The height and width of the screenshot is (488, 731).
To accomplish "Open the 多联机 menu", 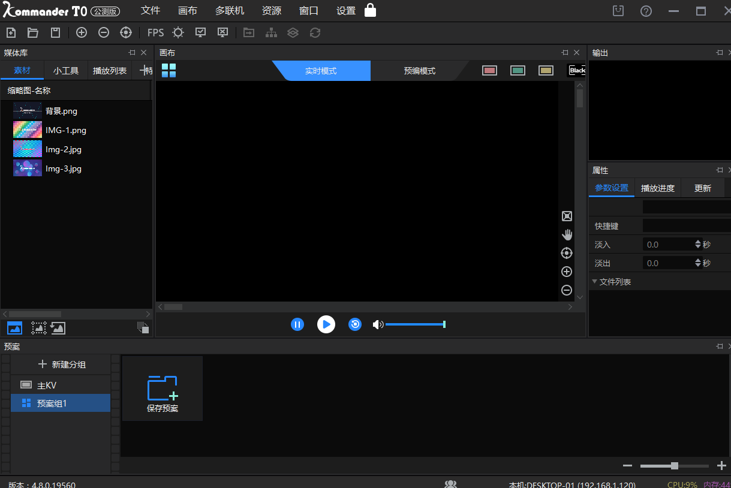I will 230,11.
